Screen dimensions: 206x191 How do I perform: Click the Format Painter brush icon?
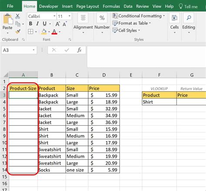(18, 32)
